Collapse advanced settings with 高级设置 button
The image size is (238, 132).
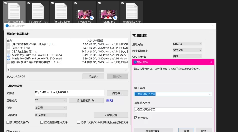111,115
